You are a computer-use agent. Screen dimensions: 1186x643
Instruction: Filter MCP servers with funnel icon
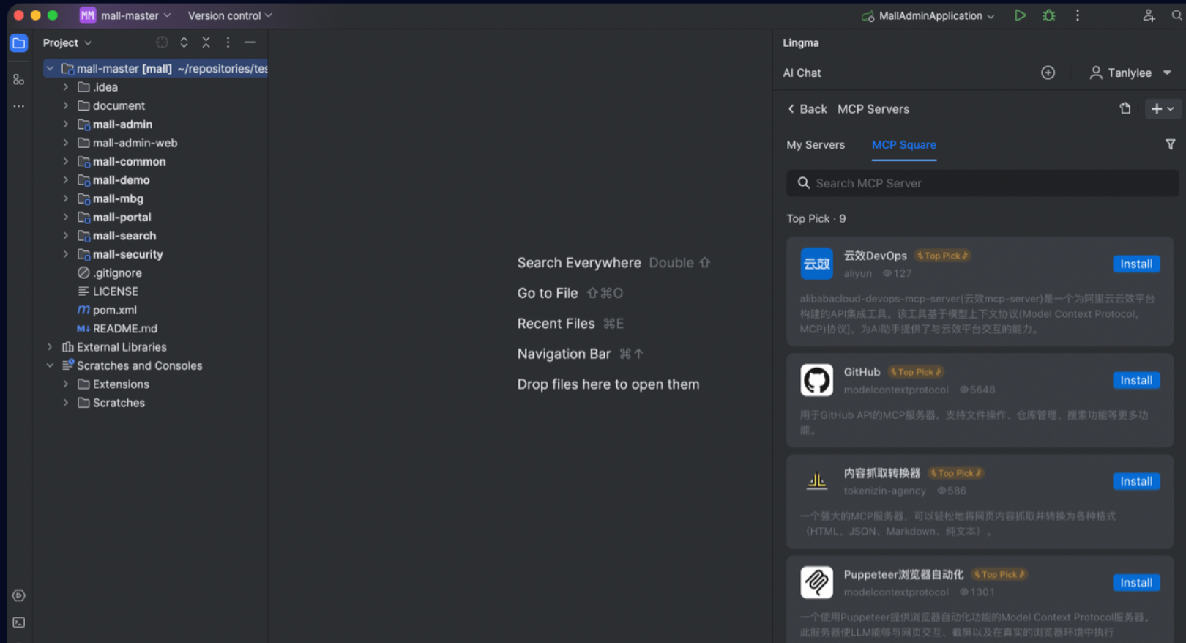[1170, 144]
